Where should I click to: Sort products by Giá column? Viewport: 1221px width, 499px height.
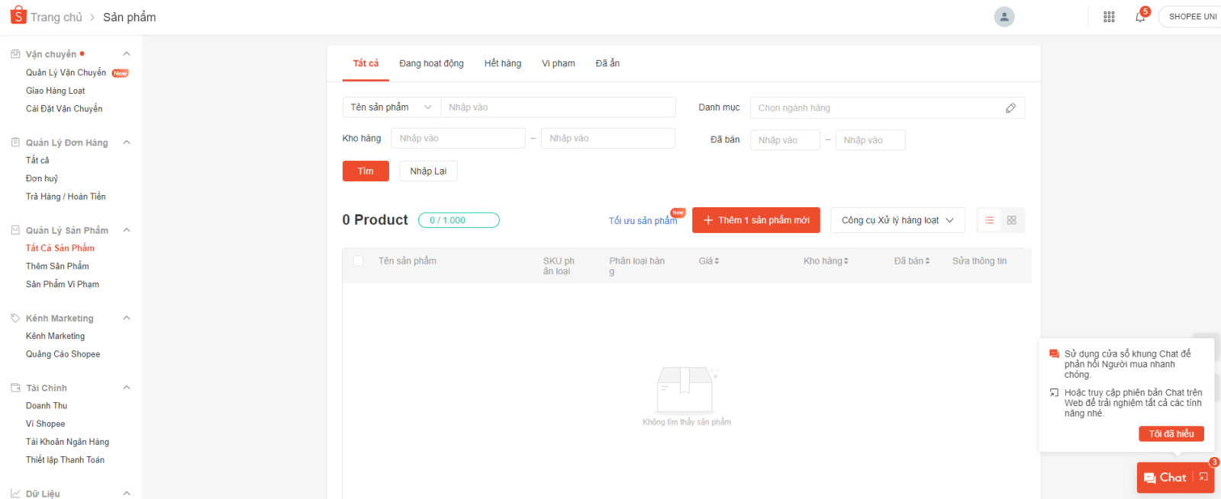point(709,261)
